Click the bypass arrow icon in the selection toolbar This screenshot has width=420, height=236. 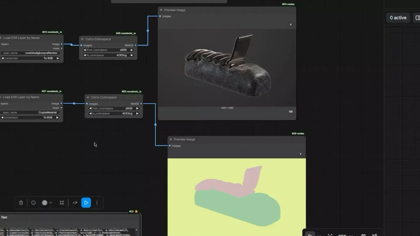point(75,203)
